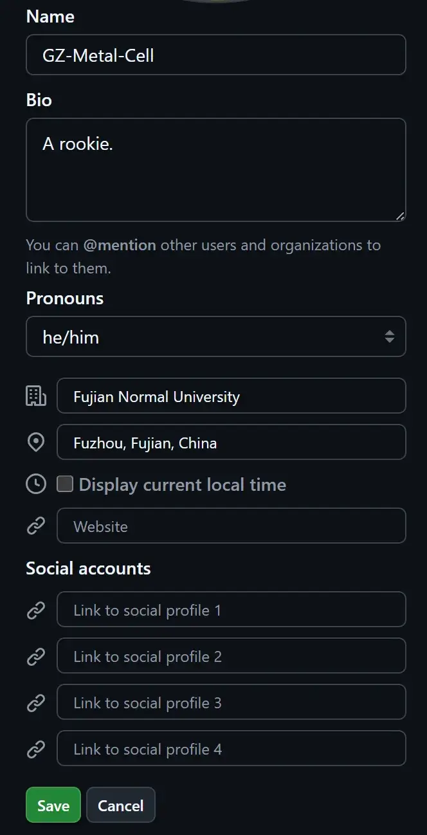This screenshot has width=427, height=835.
Task: Click the Website input field
Action: coord(232,526)
